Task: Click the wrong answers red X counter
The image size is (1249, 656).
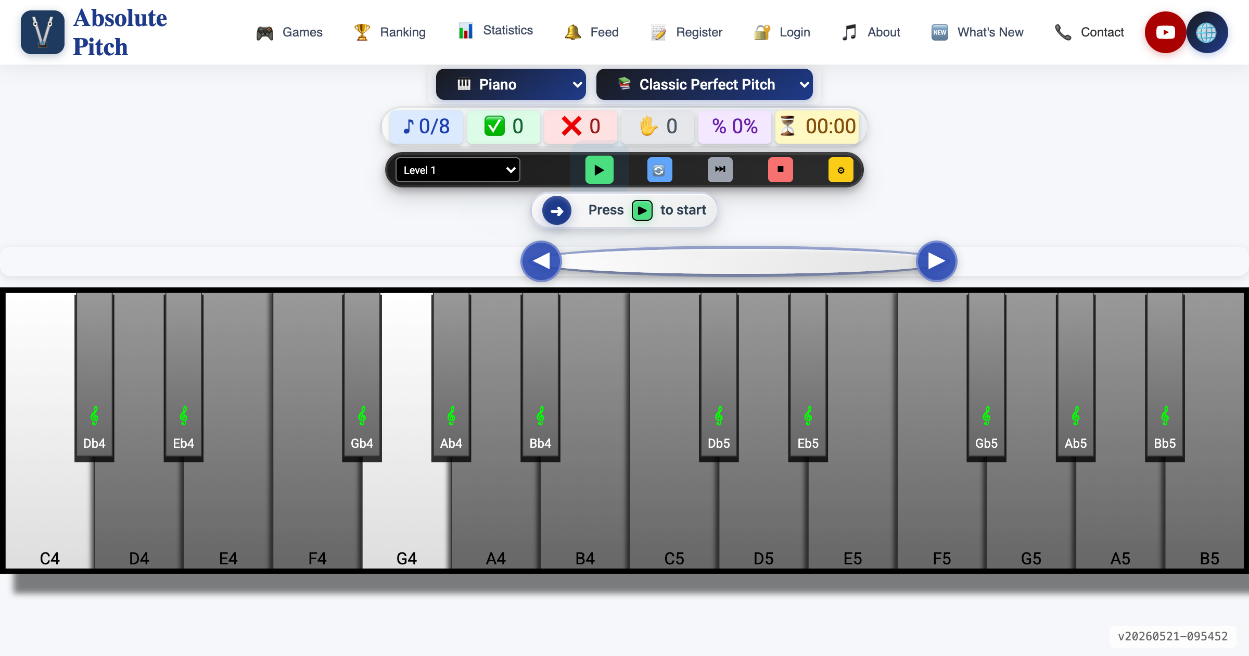Action: [x=580, y=127]
